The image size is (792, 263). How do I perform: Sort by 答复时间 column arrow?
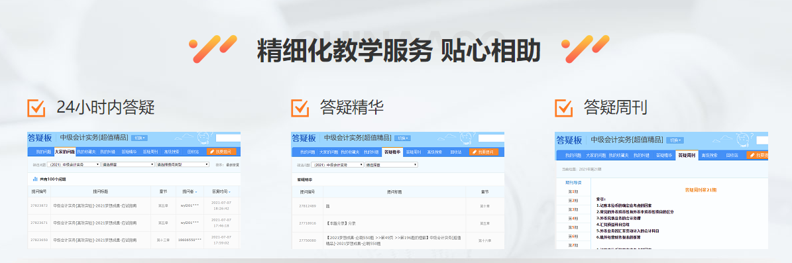229,192
